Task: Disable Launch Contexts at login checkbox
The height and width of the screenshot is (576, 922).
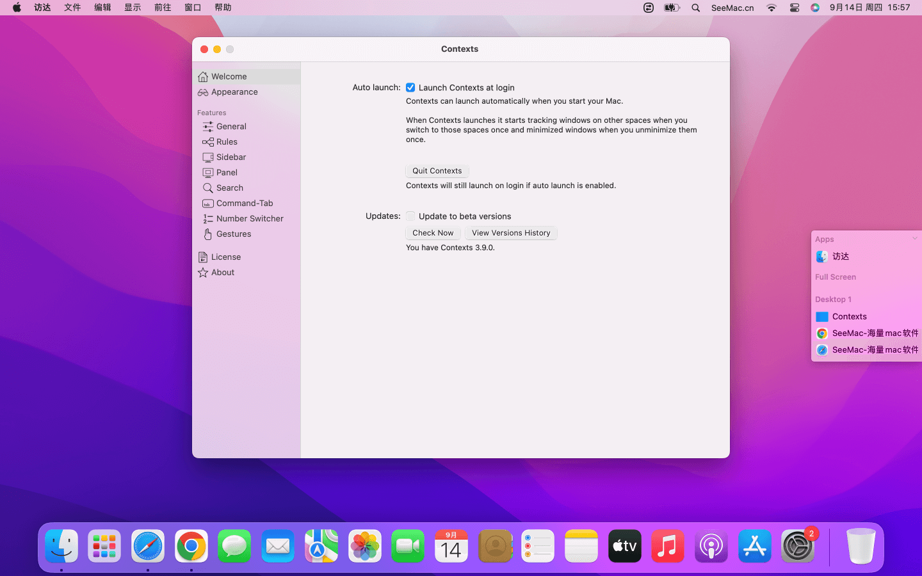Action: point(410,88)
